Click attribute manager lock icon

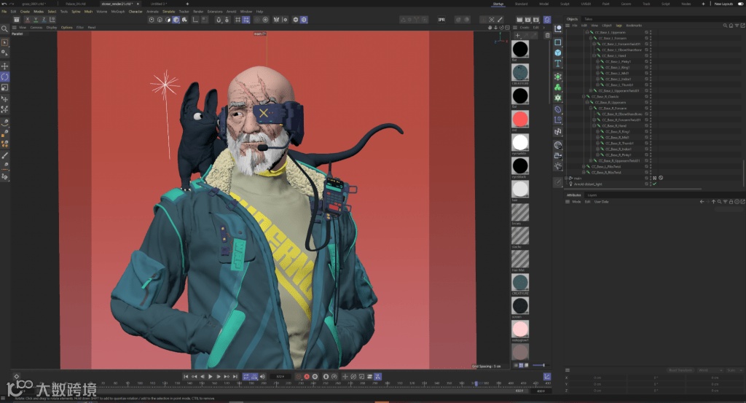tap(731, 202)
